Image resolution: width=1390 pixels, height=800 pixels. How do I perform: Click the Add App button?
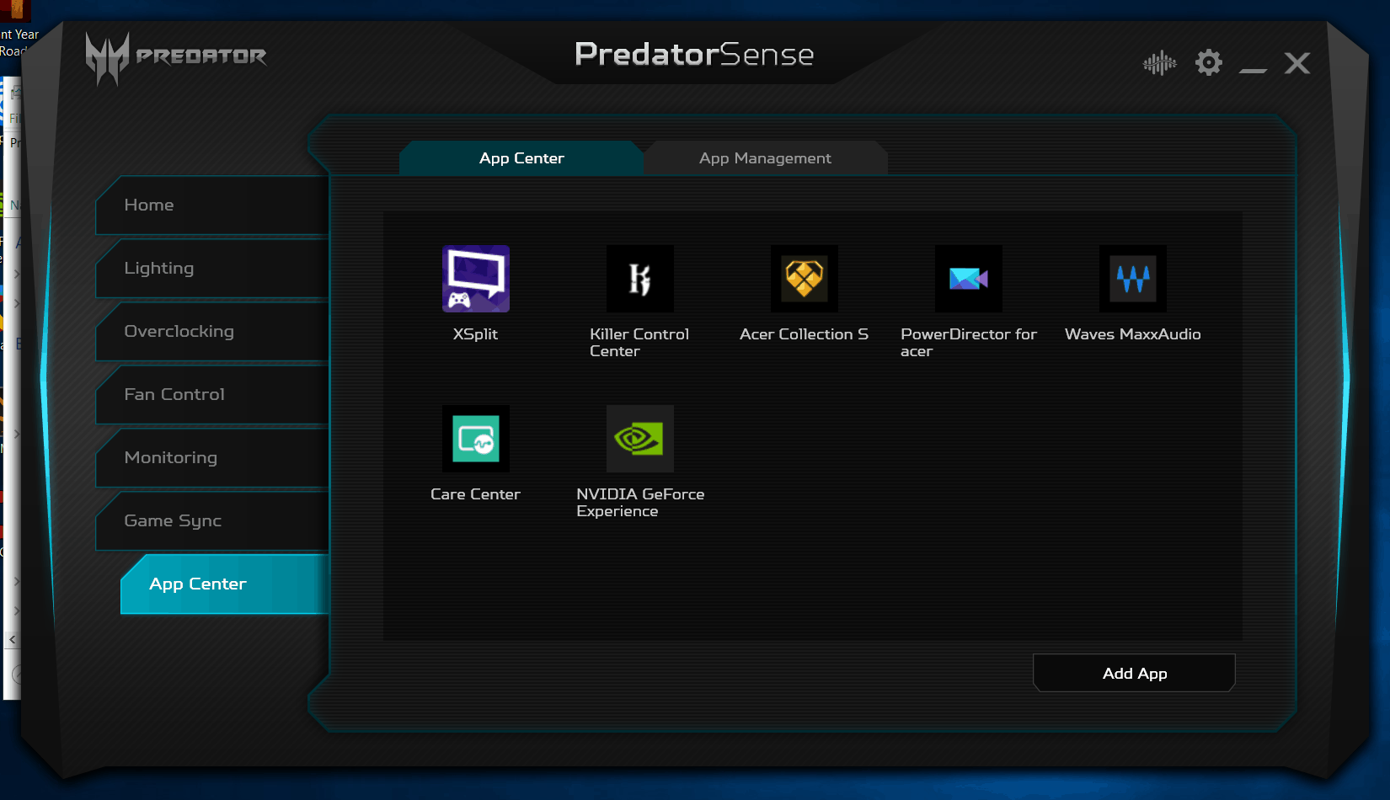click(x=1133, y=673)
